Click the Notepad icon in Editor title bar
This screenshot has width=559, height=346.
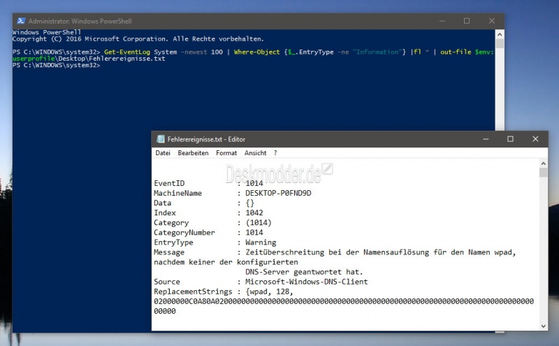tap(161, 139)
